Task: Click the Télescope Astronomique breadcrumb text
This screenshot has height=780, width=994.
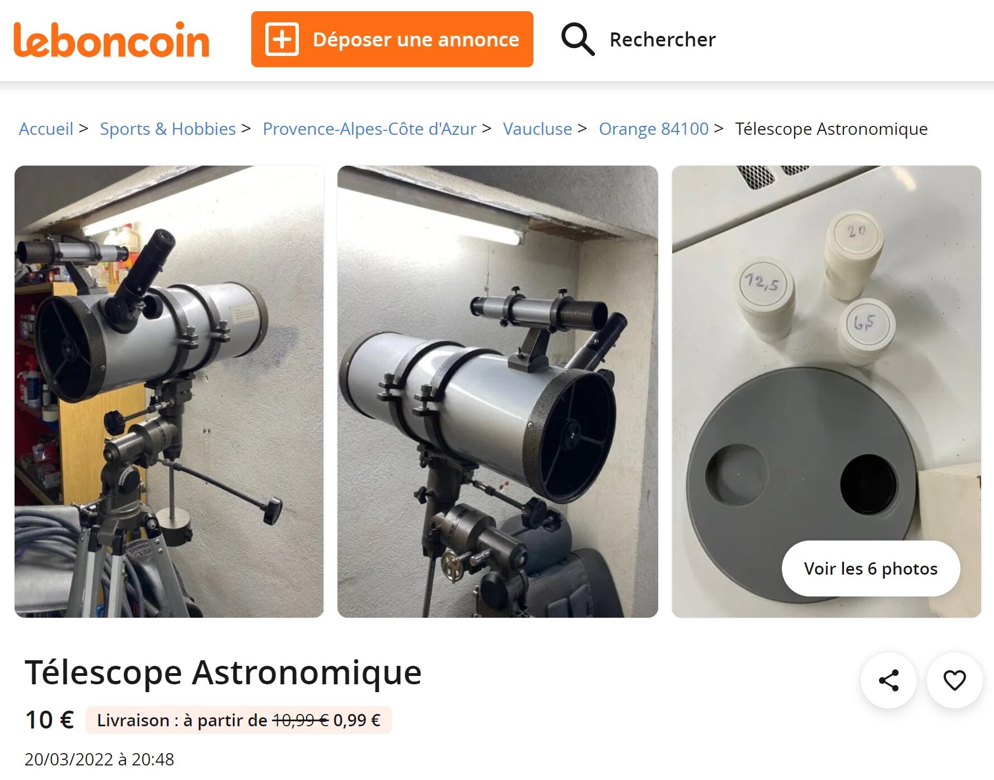Action: tap(831, 129)
